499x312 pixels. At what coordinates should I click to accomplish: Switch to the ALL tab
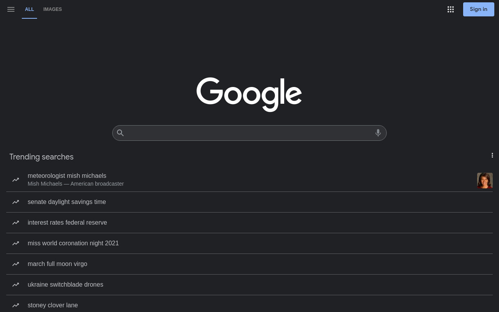pyautogui.click(x=29, y=9)
